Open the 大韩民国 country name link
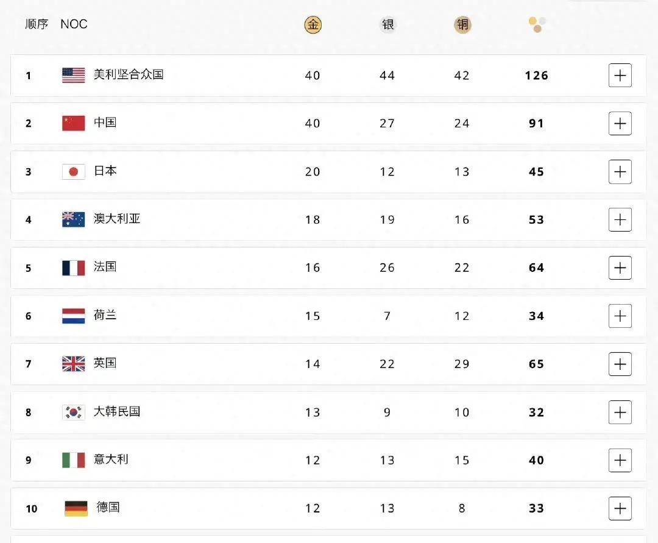The image size is (658, 543). (x=117, y=411)
